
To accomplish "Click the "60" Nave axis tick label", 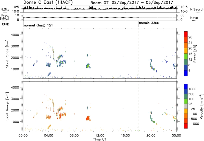I will point(182,15).
